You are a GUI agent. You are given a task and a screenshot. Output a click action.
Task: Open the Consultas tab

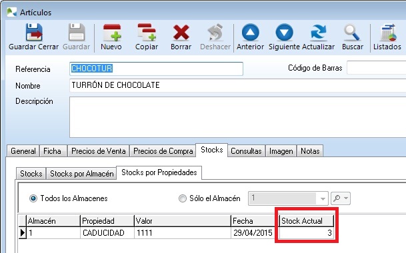tap(246, 151)
